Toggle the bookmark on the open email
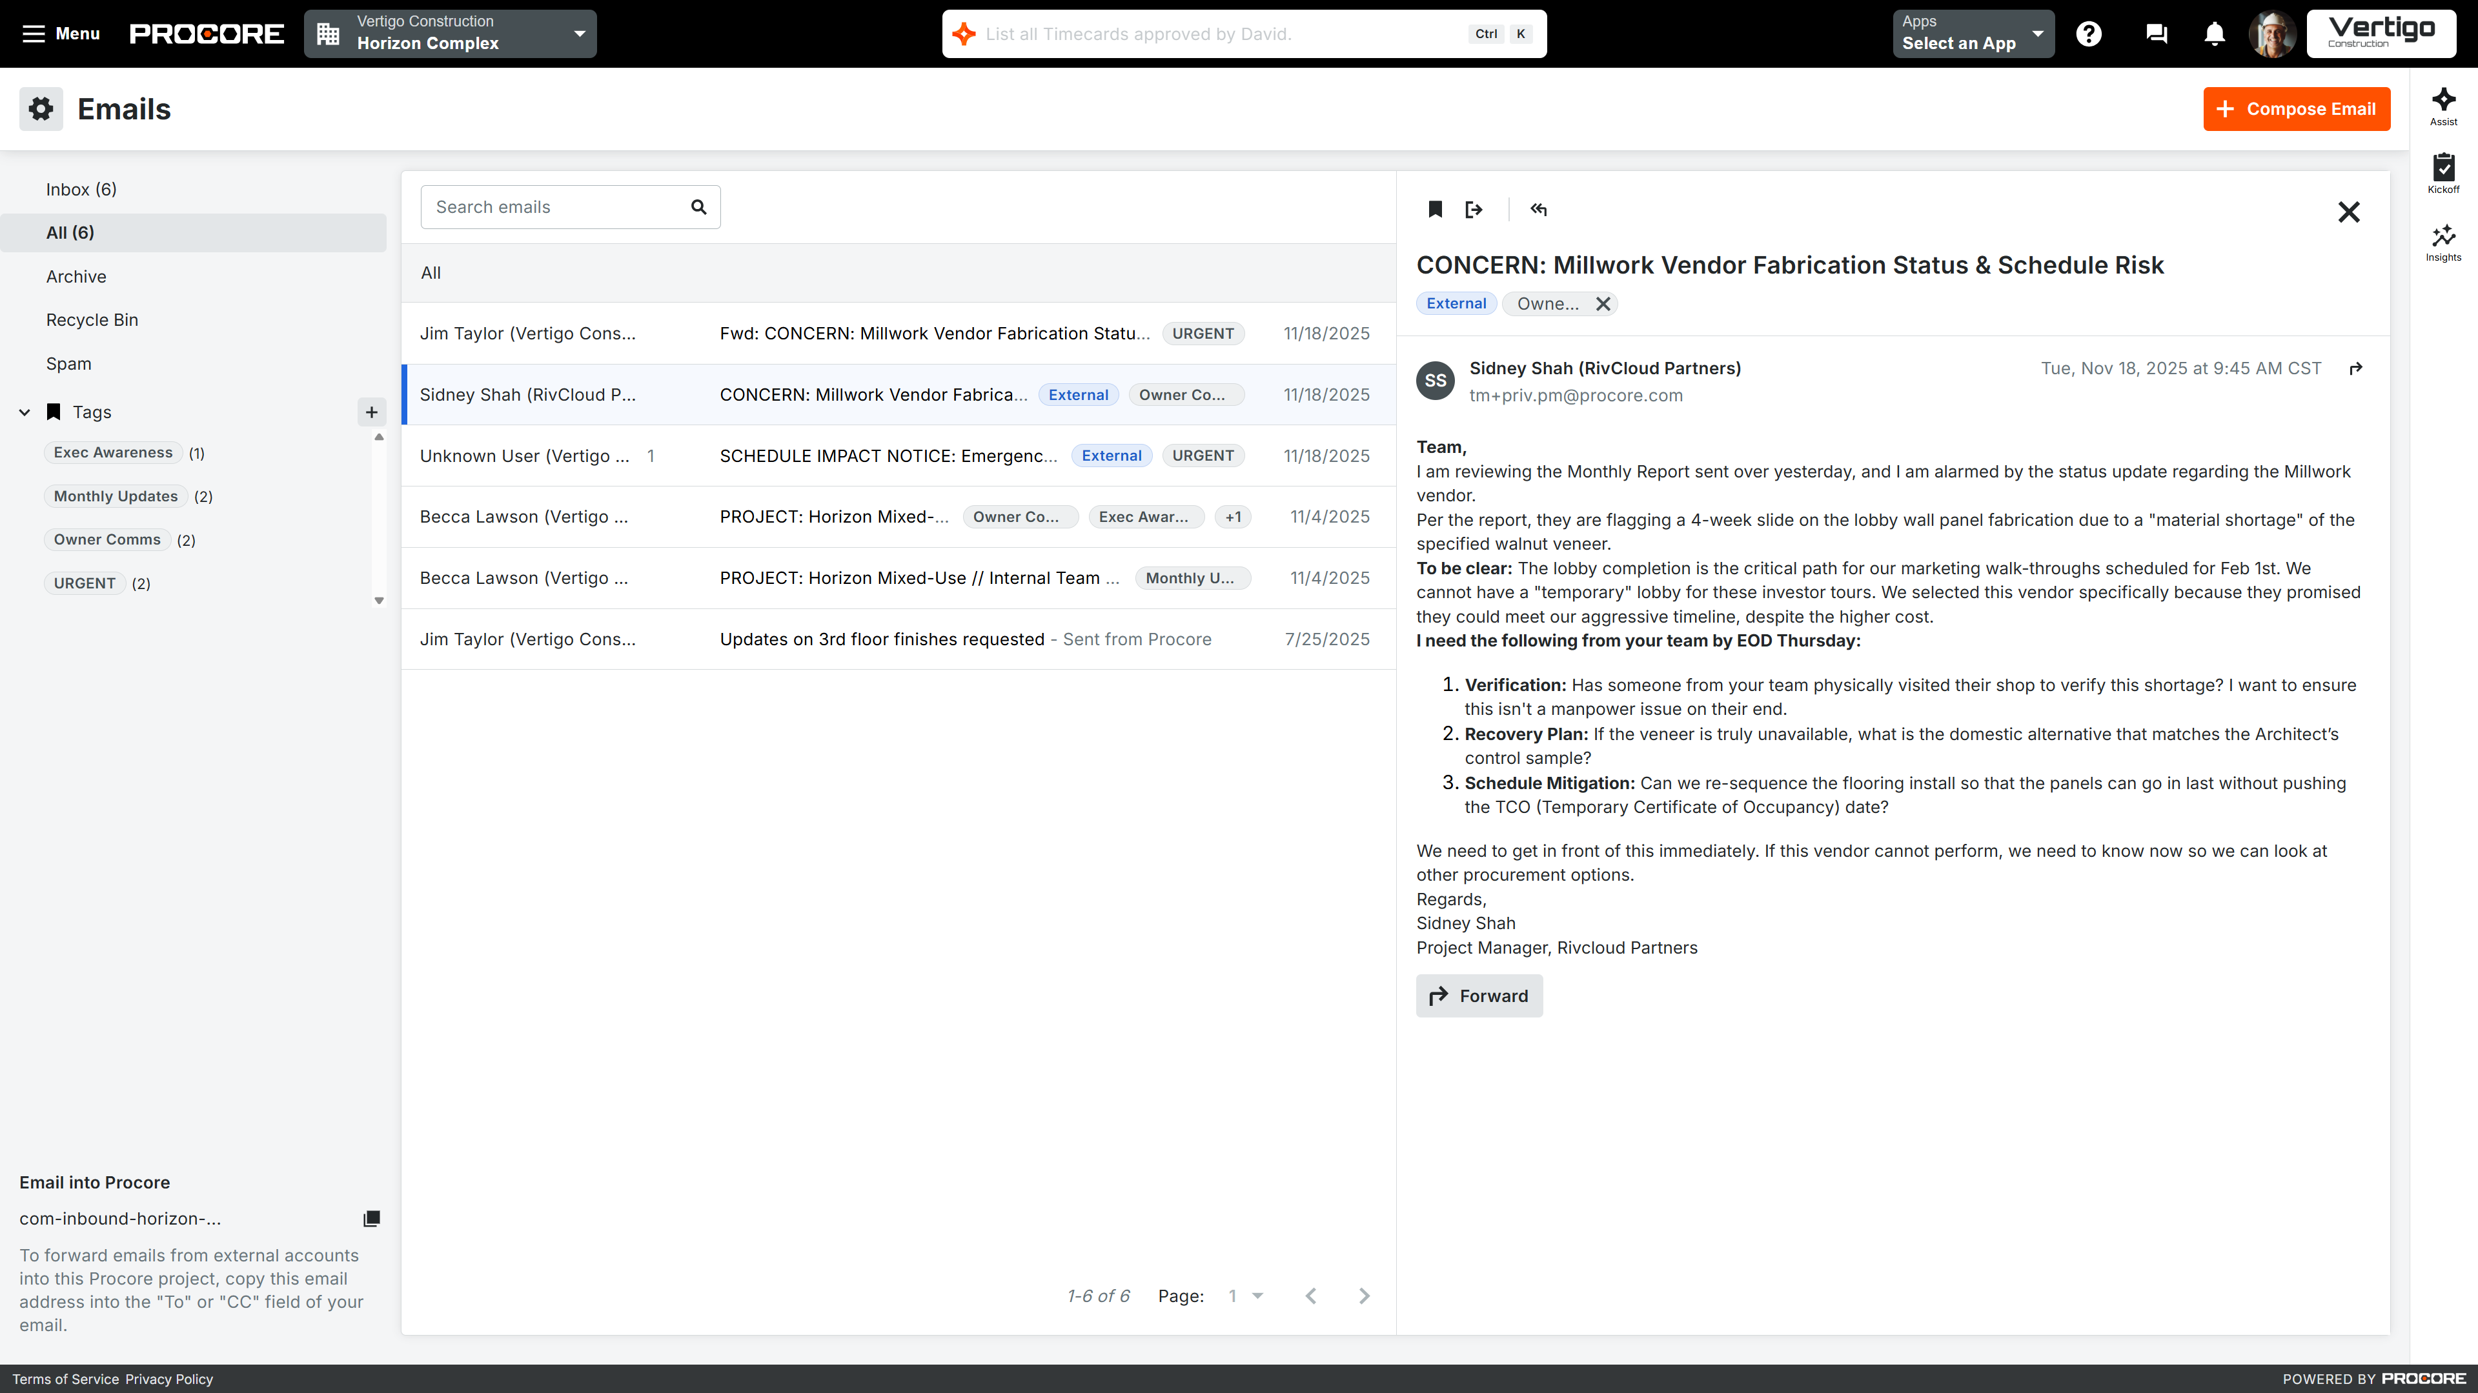This screenshot has width=2478, height=1393. pyautogui.click(x=1434, y=208)
